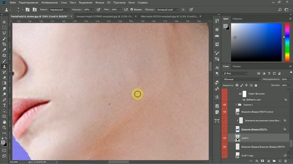
Task: Toggle visibility of Смарт-фильтры
Action: (x=240, y=94)
